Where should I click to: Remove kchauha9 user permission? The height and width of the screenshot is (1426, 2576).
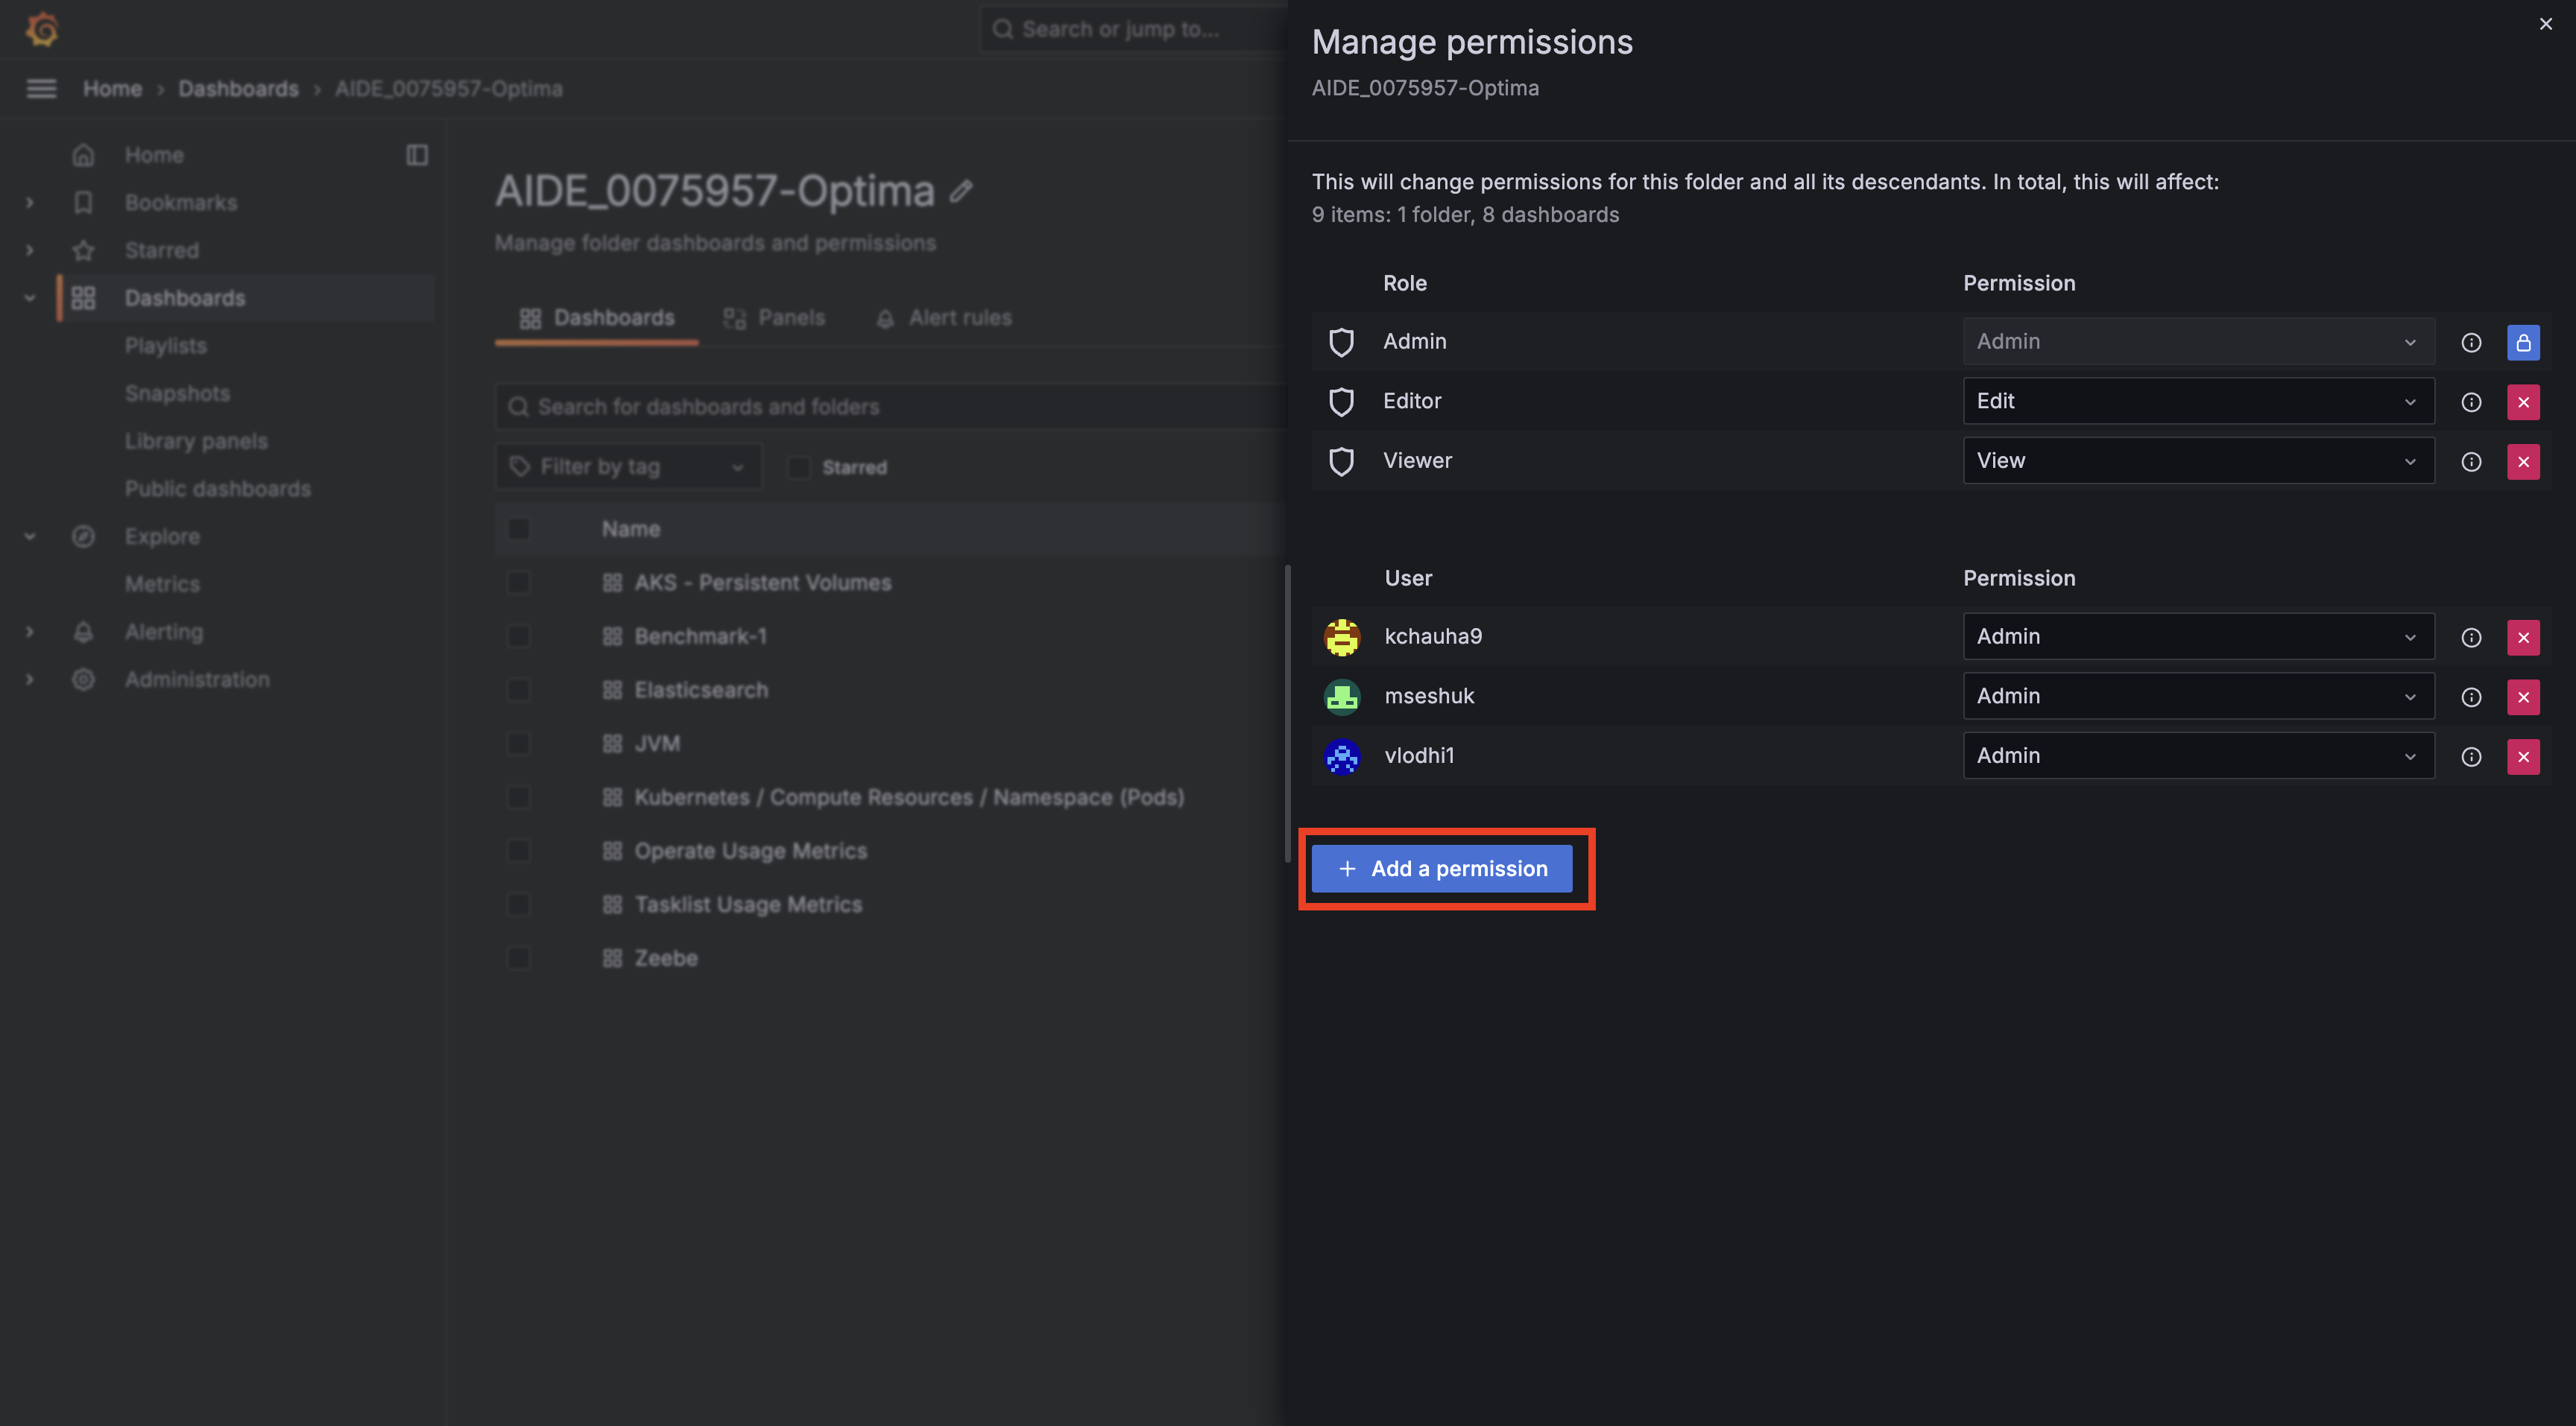2523,638
